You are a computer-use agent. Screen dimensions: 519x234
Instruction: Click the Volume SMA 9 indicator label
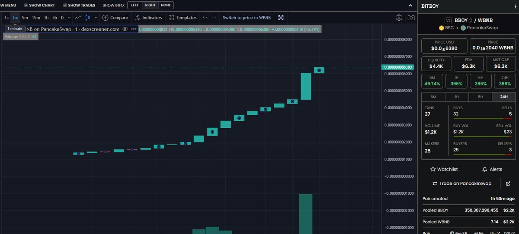tap(21, 37)
